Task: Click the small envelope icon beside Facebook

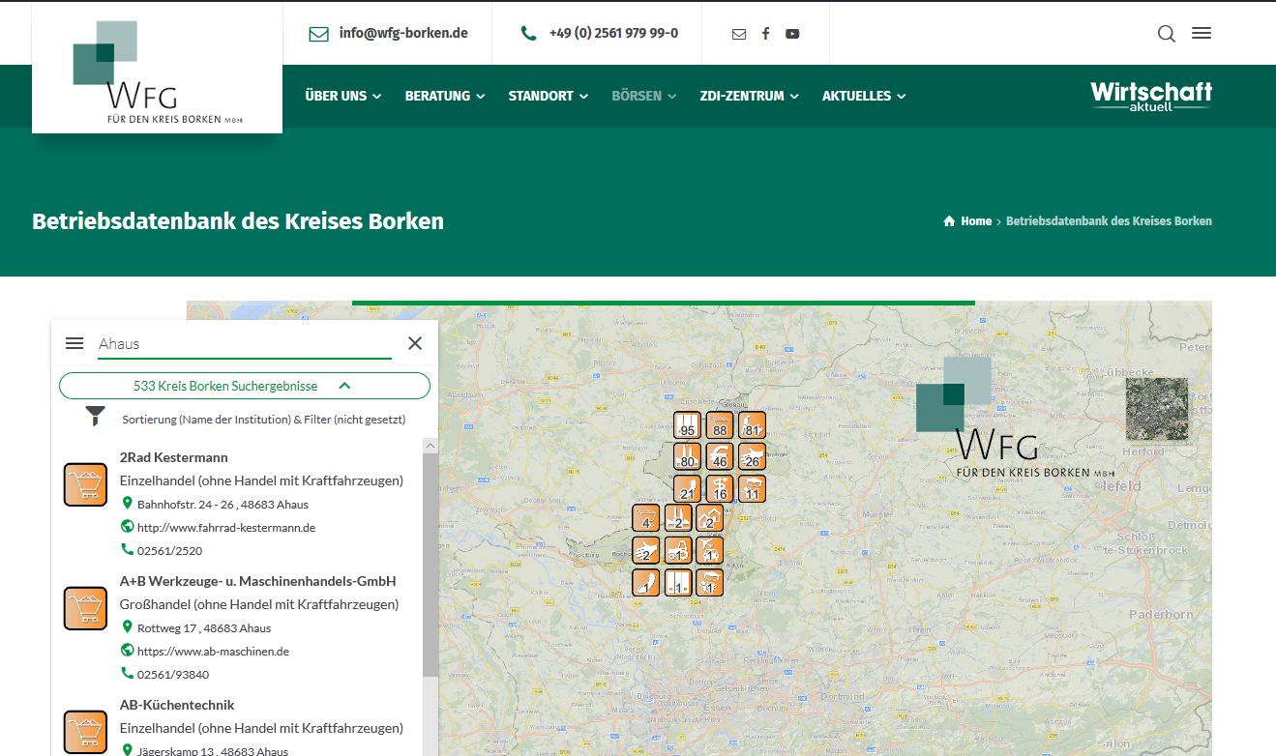Action: (739, 34)
